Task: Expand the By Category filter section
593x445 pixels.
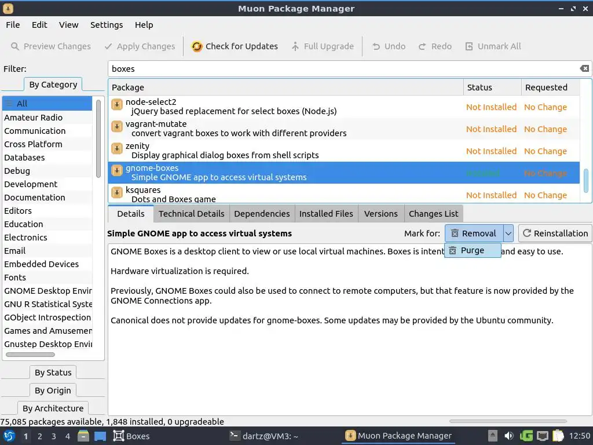Action: [53, 85]
